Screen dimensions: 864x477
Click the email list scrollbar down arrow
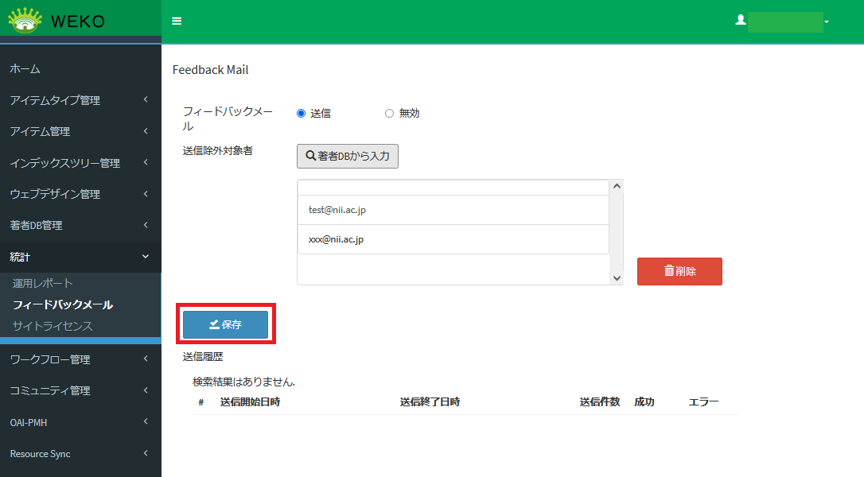tap(617, 277)
